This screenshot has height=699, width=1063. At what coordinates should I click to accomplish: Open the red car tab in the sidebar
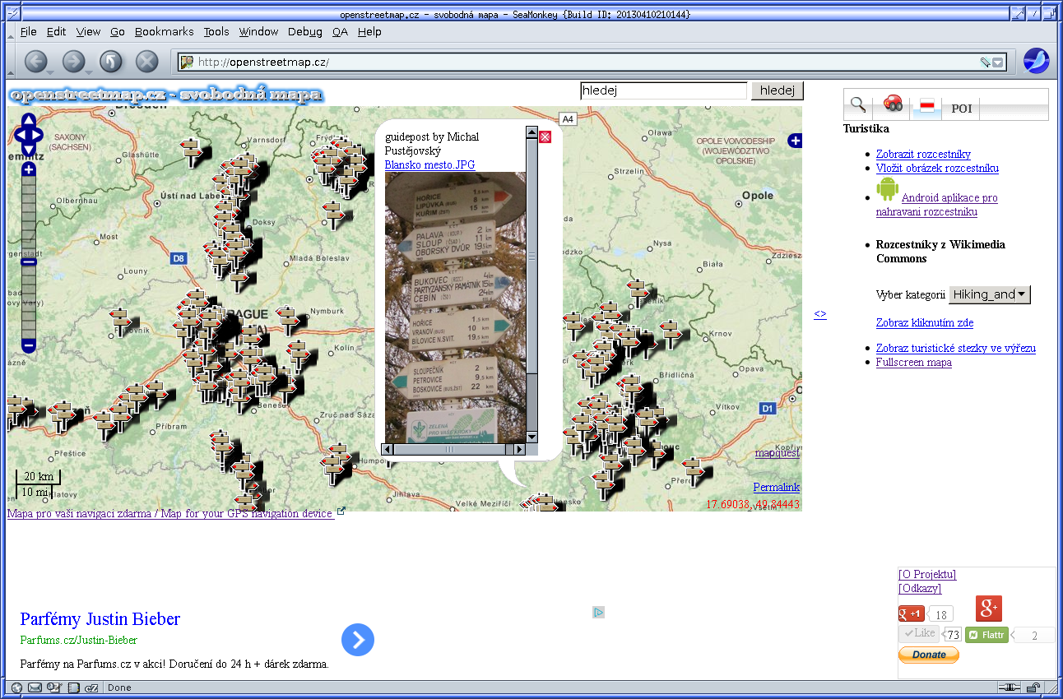tap(893, 104)
